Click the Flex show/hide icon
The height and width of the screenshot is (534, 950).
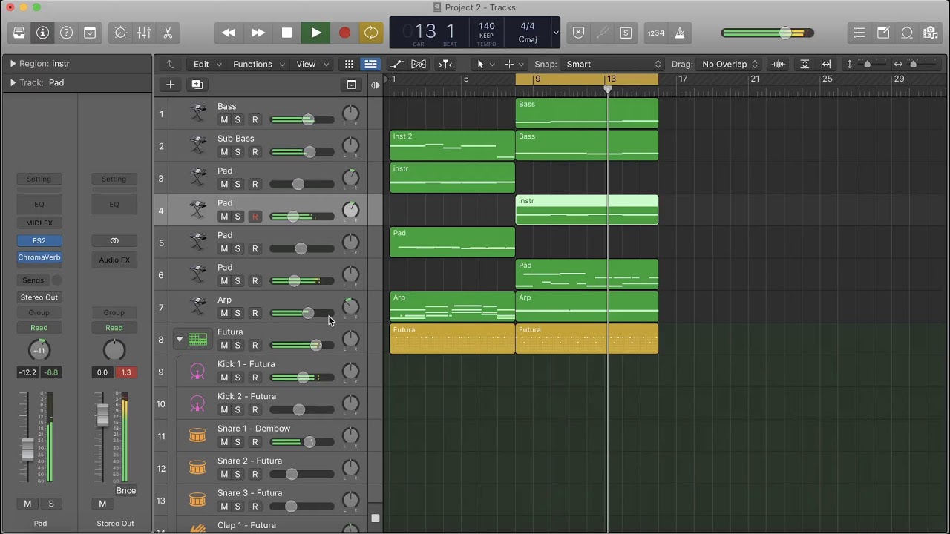(x=419, y=65)
